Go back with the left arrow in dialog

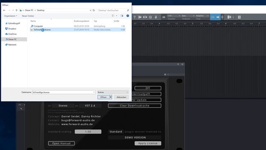[x=4, y=10]
